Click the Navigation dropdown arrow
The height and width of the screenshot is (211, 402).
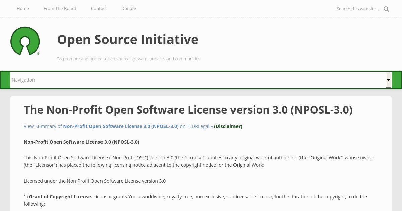[389, 80]
